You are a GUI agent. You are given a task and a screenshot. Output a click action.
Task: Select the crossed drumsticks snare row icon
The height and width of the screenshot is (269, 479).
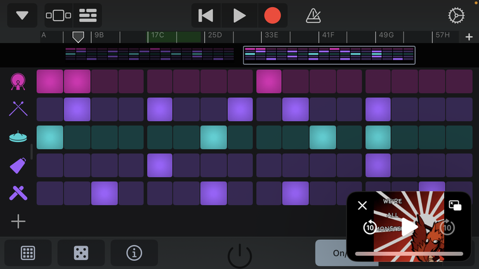click(x=18, y=108)
